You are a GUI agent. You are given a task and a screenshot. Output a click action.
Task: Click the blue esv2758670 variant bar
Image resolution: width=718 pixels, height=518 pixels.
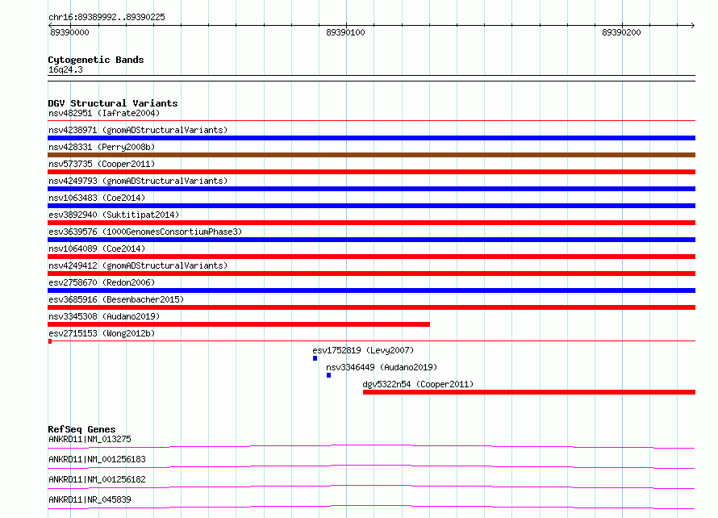371,290
